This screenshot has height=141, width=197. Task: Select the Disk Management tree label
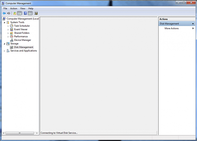pyautogui.click(x=24, y=47)
